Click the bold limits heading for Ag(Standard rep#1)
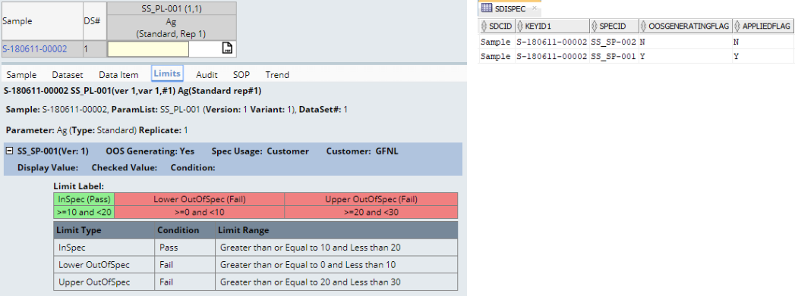Viewport: 795px width, 296px height. tap(133, 92)
